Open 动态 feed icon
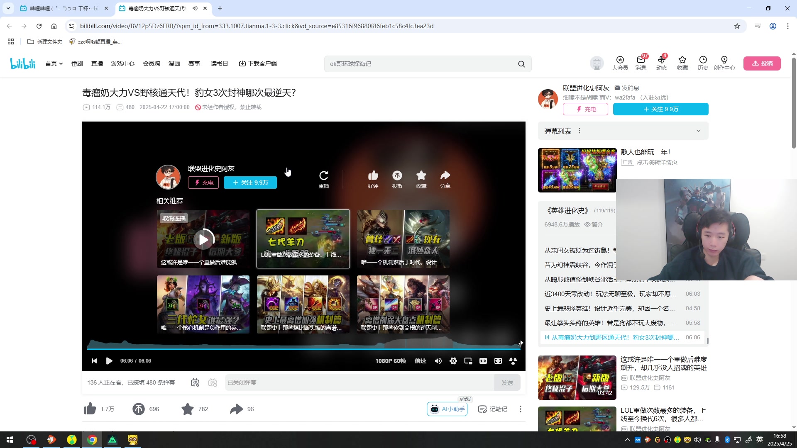 pyautogui.click(x=662, y=63)
